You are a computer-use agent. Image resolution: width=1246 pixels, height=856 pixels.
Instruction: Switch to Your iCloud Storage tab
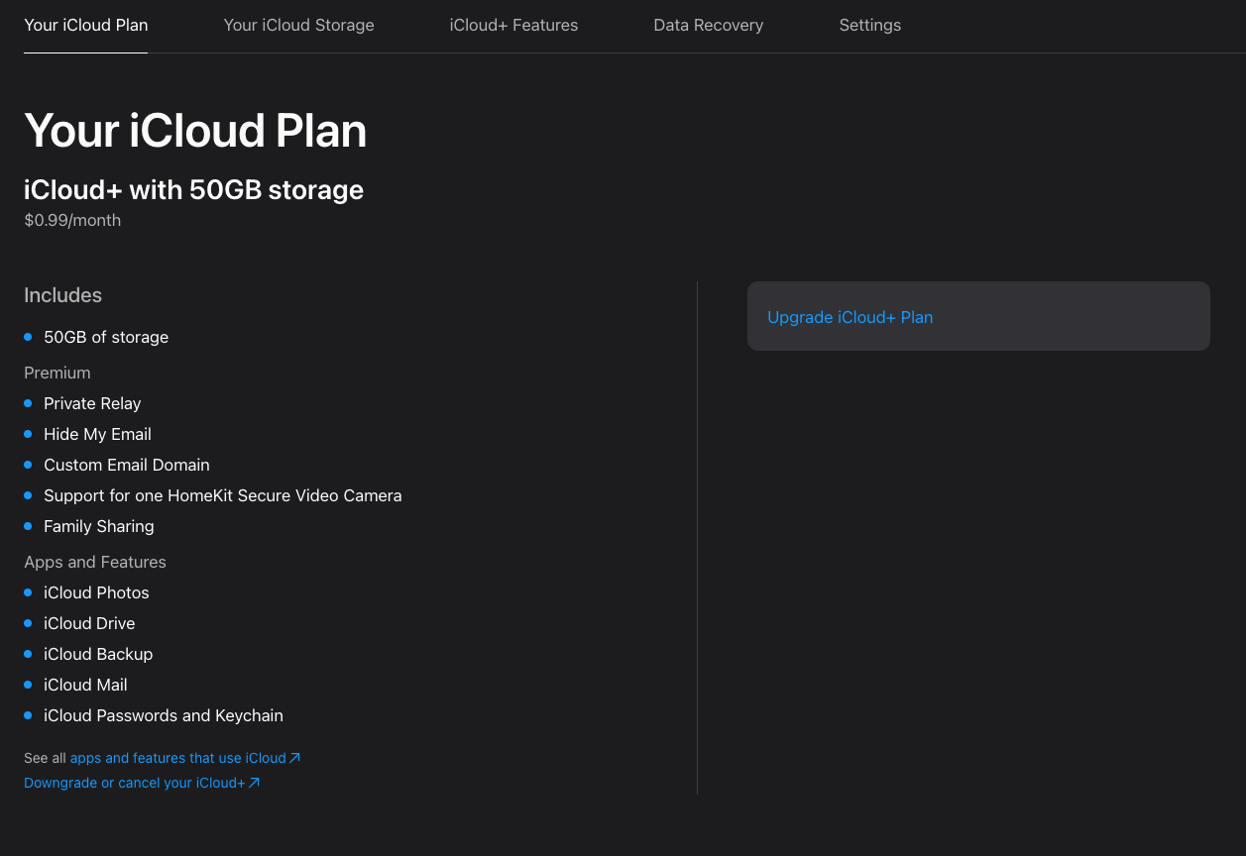[298, 25]
